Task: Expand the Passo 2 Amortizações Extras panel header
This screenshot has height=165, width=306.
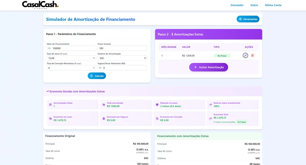Action: click(208, 34)
